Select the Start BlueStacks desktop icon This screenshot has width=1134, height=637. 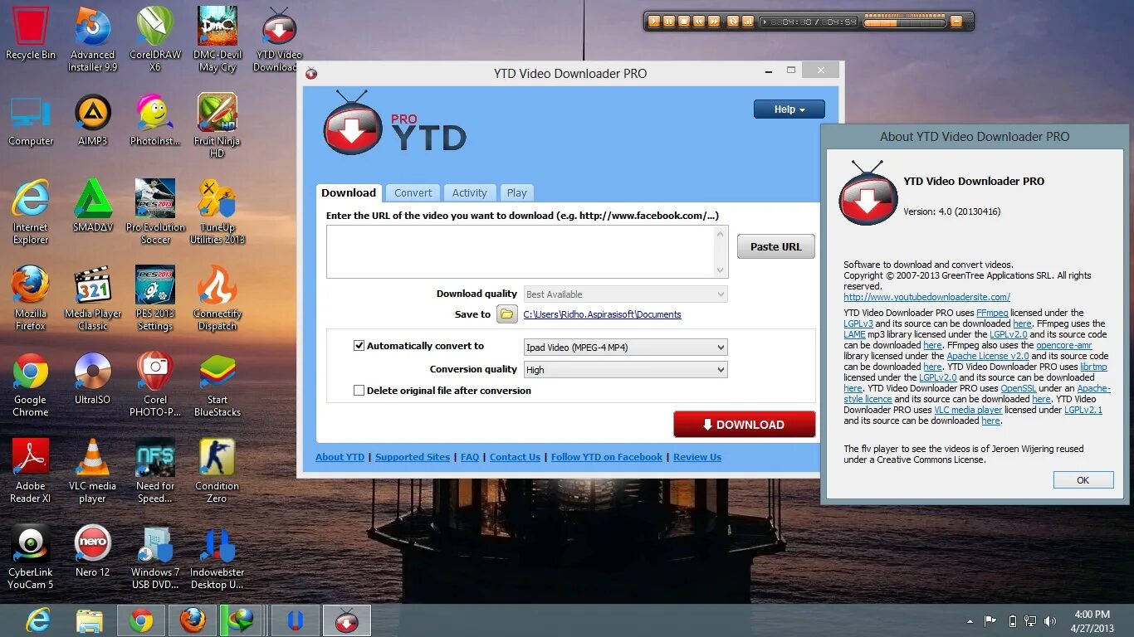[x=218, y=384]
